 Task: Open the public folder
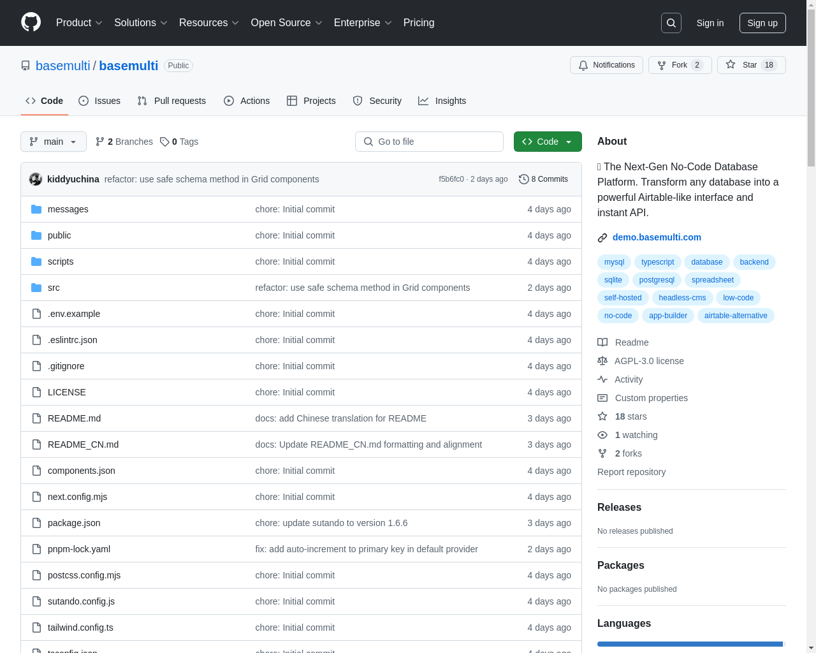(x=59, y=235)
